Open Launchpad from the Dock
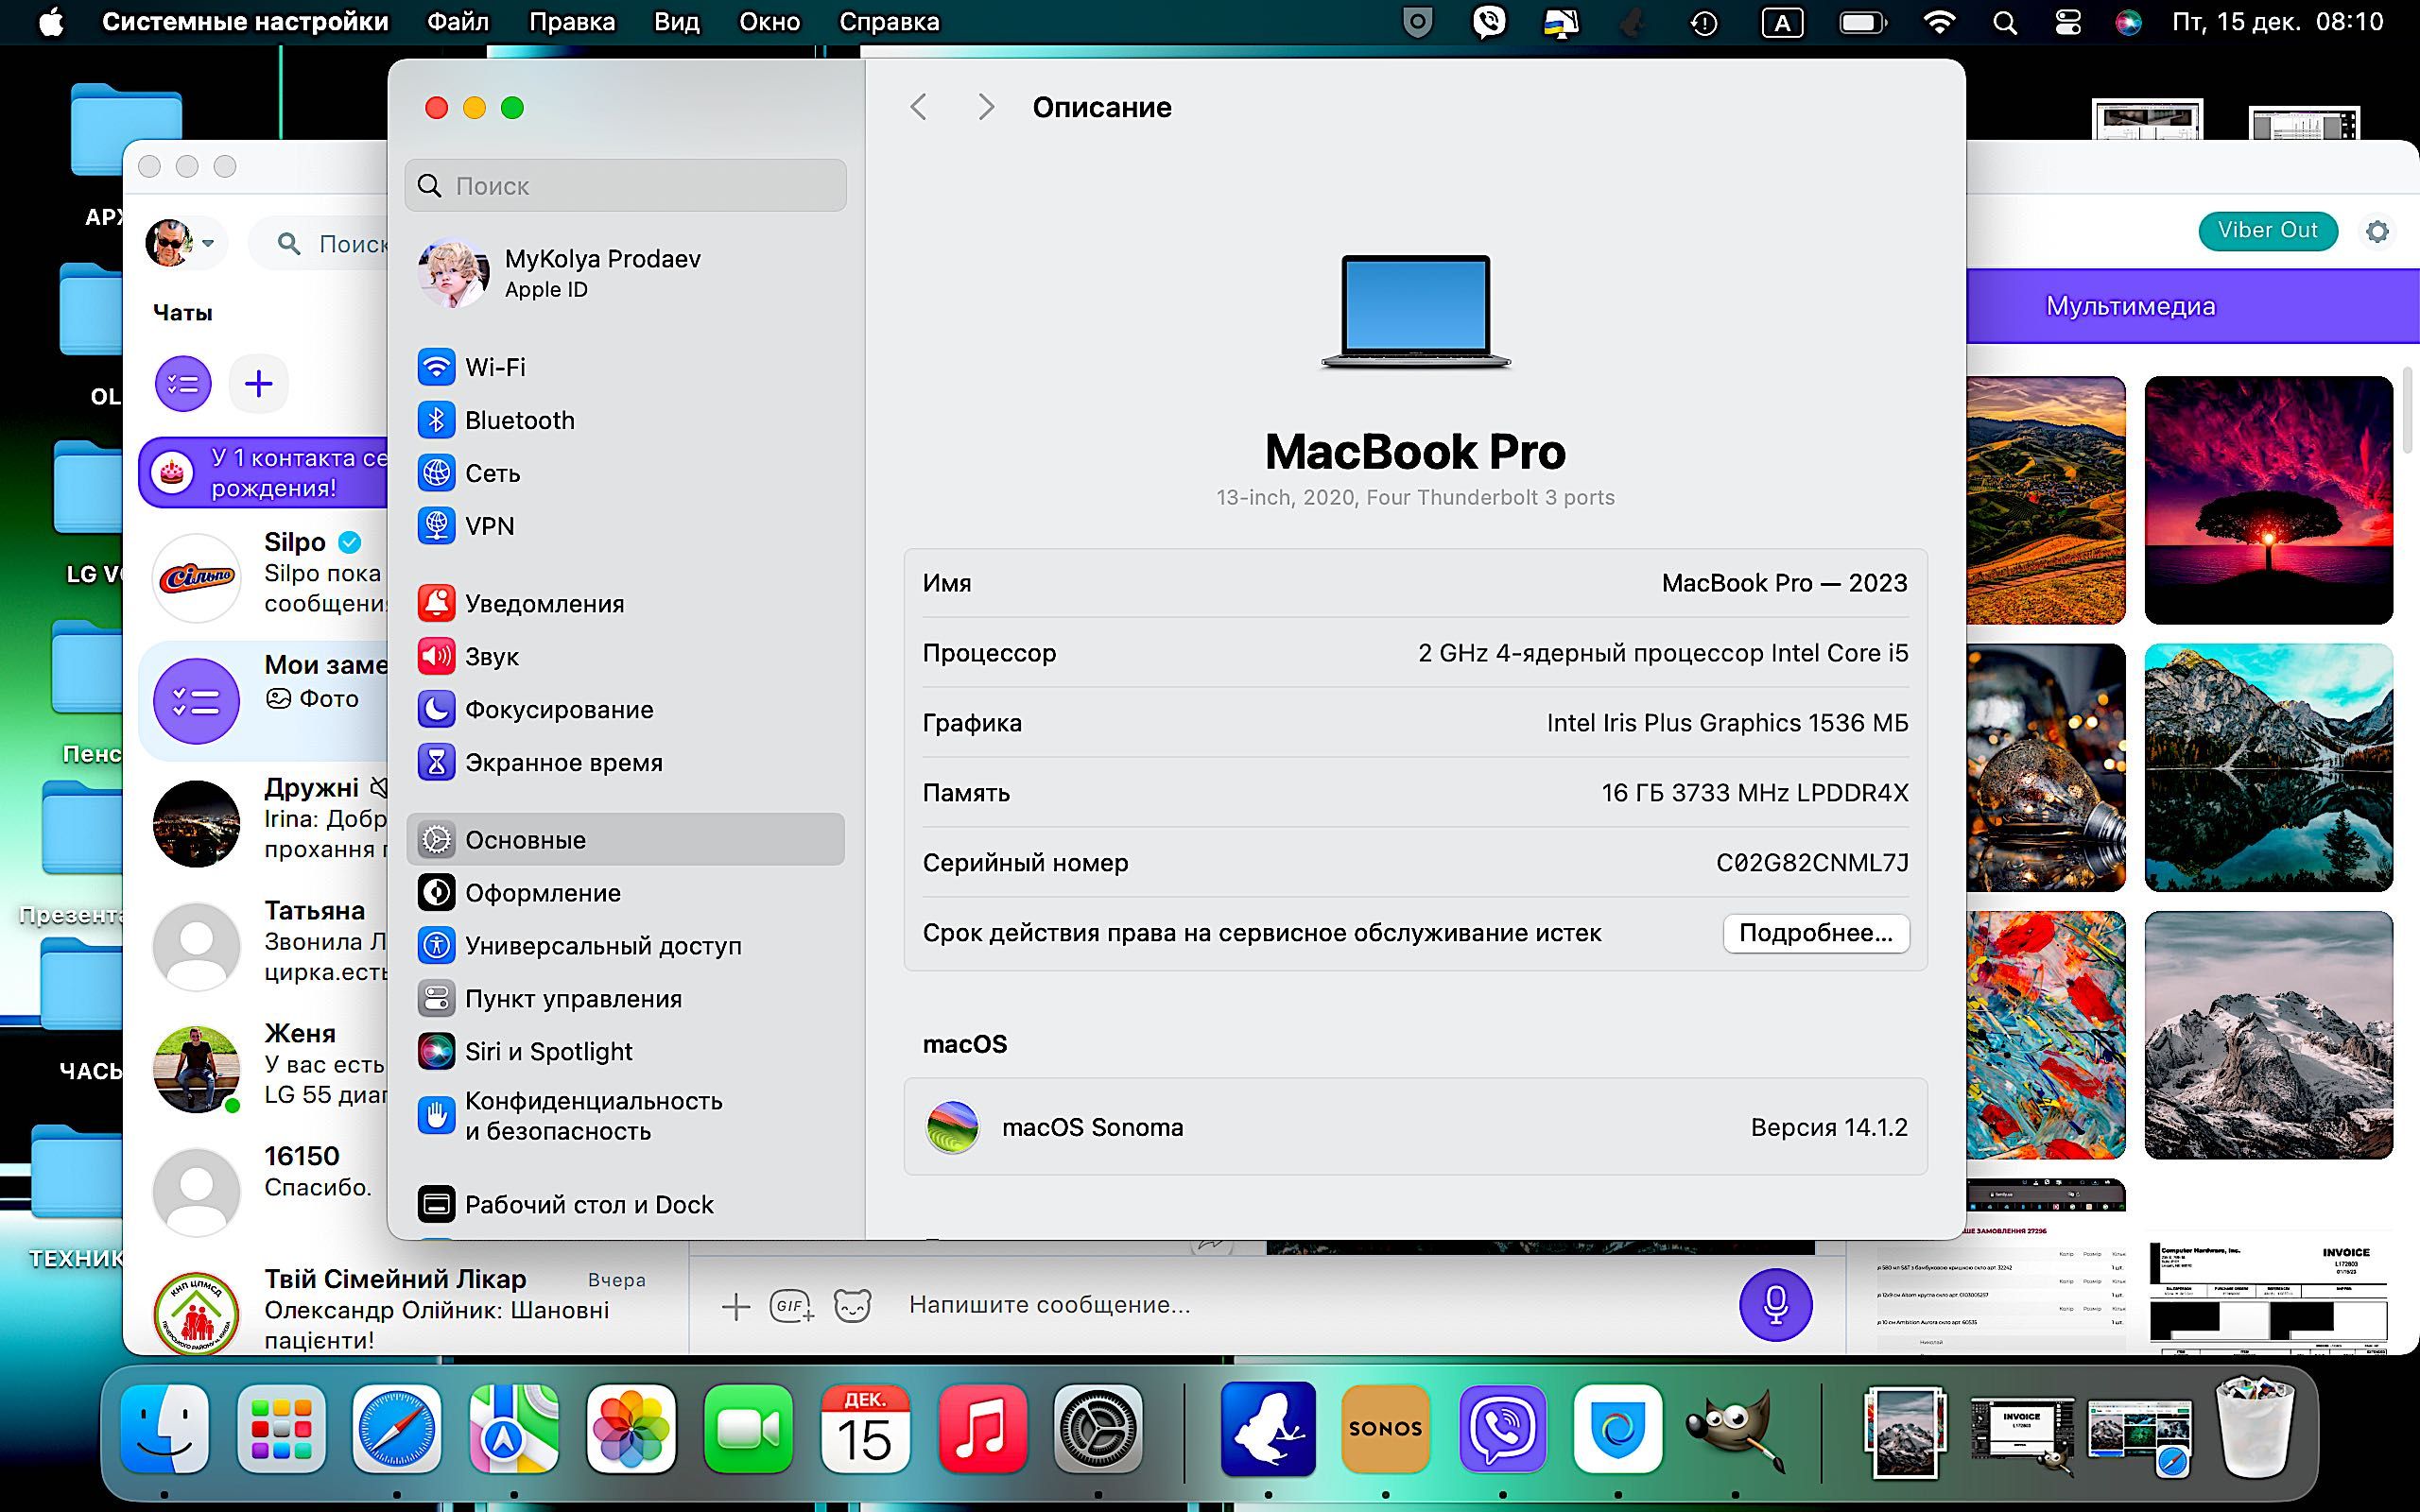Image resolution: width=2420 pixels, height=1512 pixels. 282,1430
